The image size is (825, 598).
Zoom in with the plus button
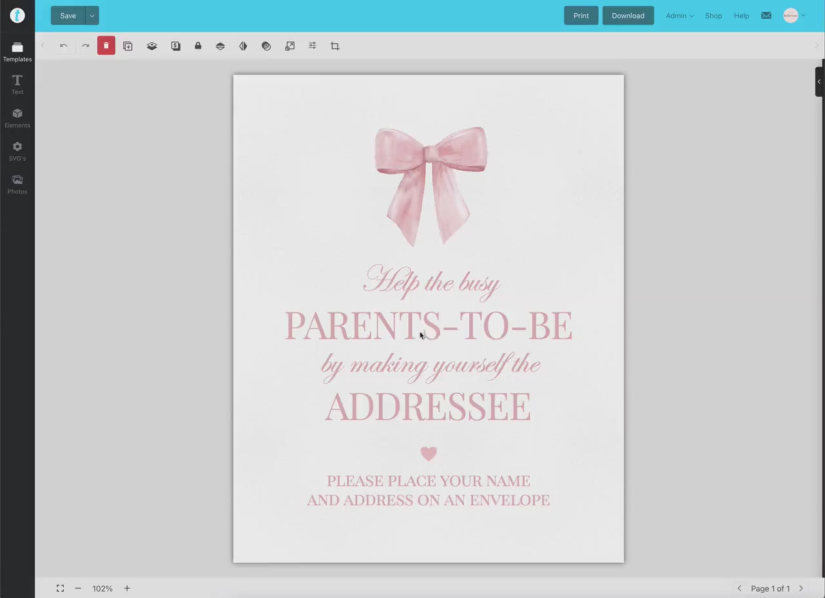click(127, 588)
